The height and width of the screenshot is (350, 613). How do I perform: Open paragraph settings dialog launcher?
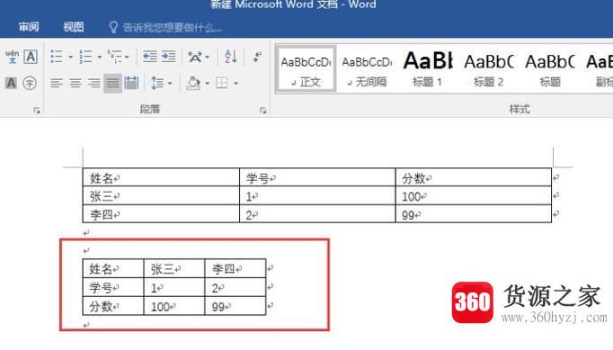pos(262,111)
